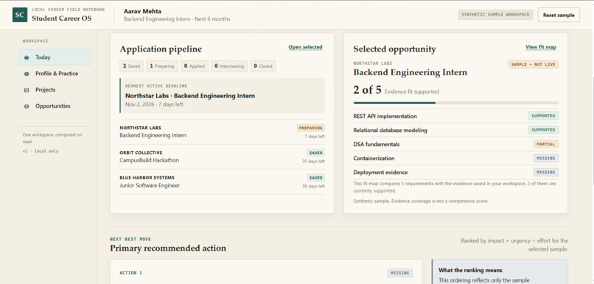
Task: Select the 0 Closed filter chip
Action: 263,66
